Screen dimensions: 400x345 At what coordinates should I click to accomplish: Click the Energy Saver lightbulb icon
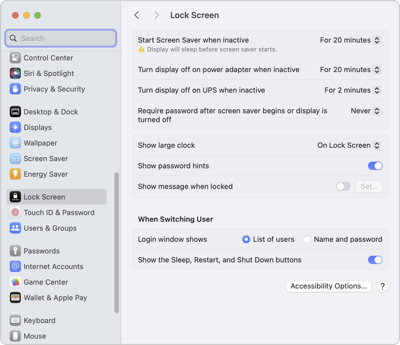(x=15, y=174)
